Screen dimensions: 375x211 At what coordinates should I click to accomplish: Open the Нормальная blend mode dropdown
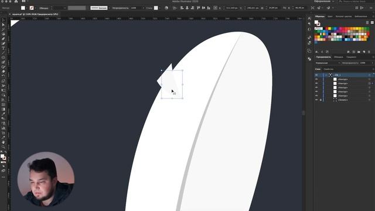tap(328, 63)
